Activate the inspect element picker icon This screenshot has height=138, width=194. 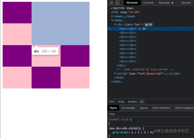tap(111, 3)
